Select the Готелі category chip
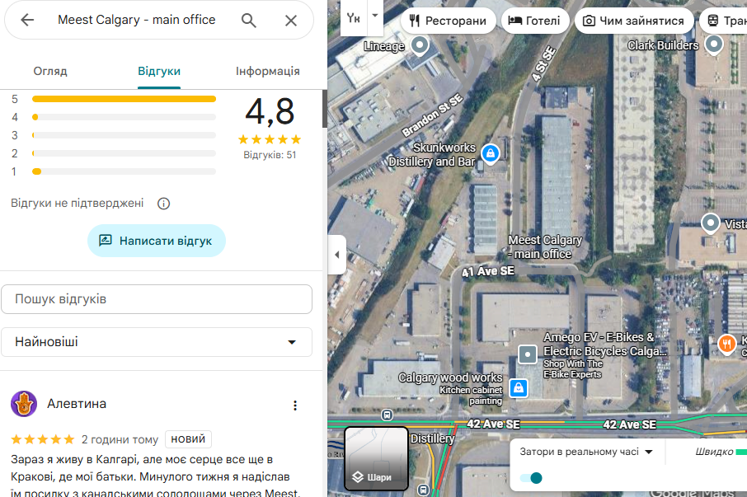 (535, 21)
